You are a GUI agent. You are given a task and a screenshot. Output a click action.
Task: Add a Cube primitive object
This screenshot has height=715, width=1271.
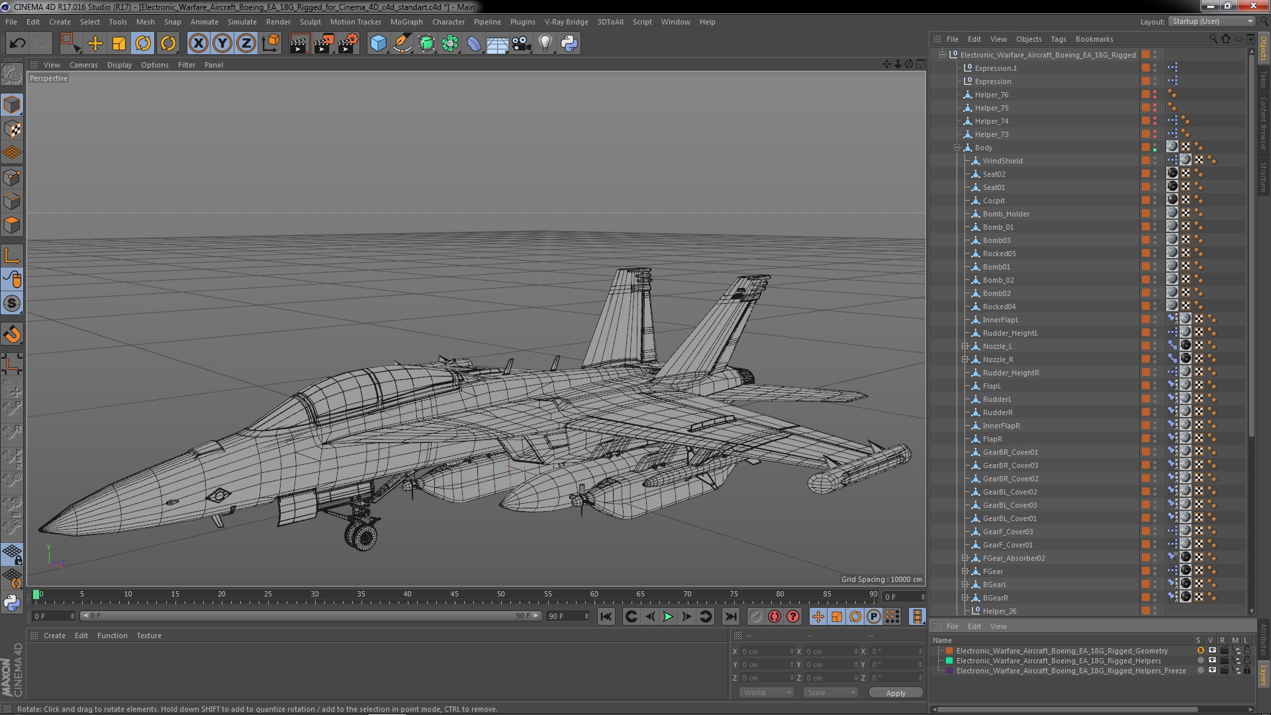(x=378, y=44)
